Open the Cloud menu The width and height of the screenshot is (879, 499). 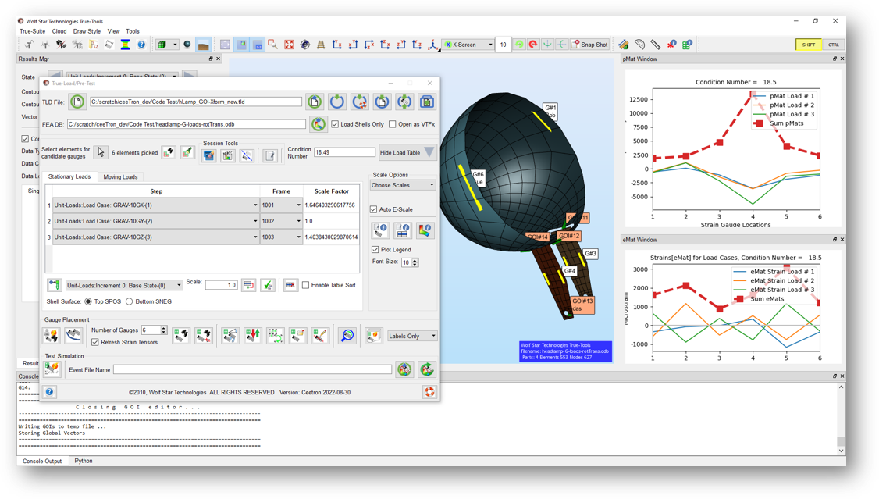[x=59, y=31]
